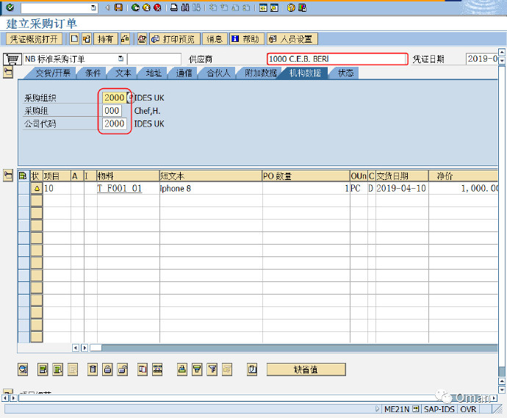Click the Sort ascending icon
Image resolution: width=507 pixels, height=418 pixels.
pos(182,370)
